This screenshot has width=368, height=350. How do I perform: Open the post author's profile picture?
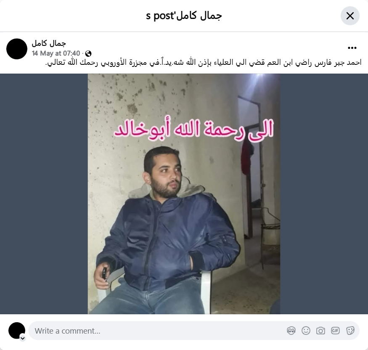coord(17,49)
